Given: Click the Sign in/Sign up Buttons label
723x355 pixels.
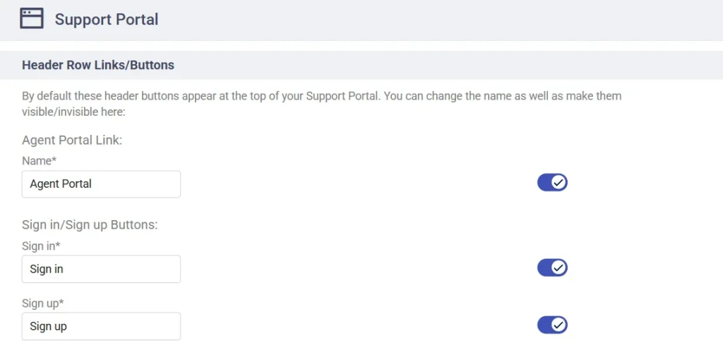Looking at the screenshot, I should pyautogui.click(x=90, y=225).
